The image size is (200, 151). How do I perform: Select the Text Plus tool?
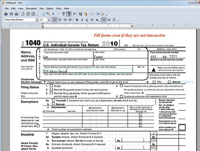(74, 14)
